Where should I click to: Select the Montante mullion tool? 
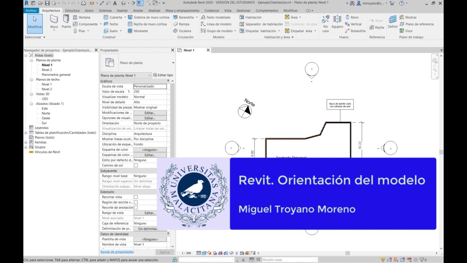point(138,31)
